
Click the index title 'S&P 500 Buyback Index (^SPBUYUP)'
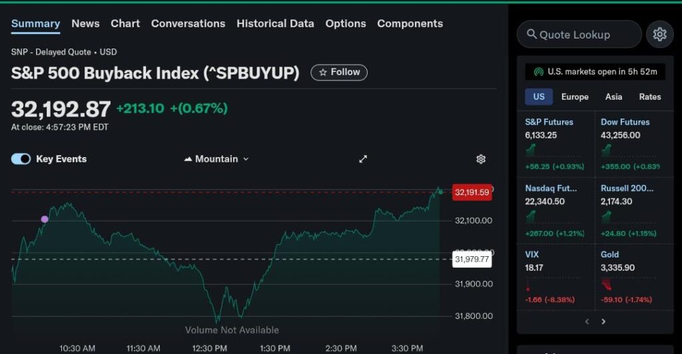[155, 73]
